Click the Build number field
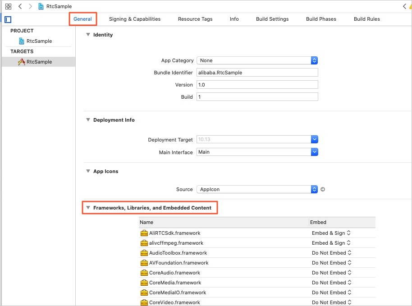Screen dimensions: 412x306 coord(257,97)
